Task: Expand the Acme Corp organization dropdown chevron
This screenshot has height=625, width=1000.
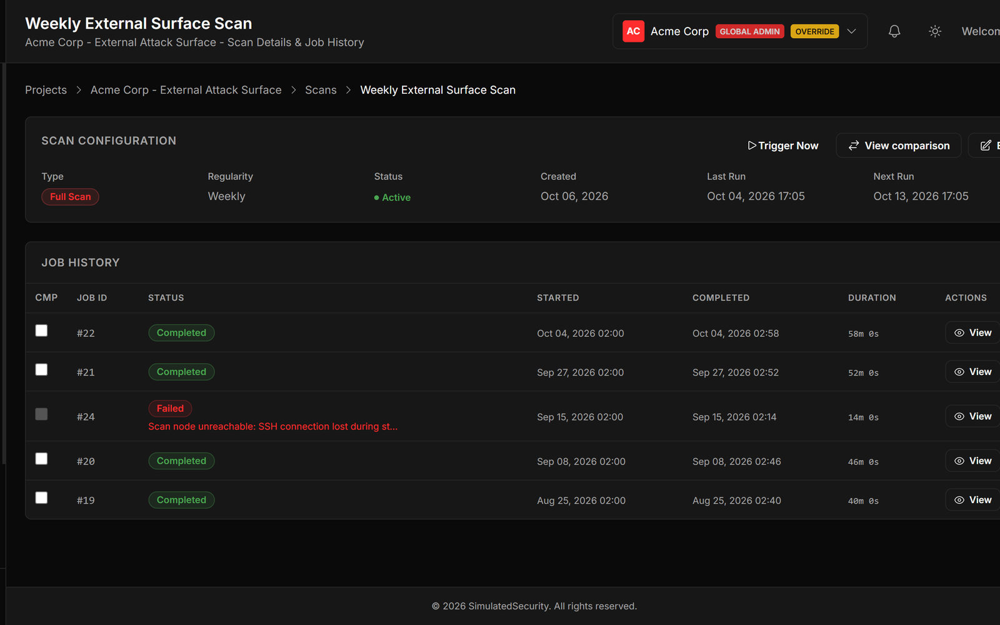Action: [851, 31]
